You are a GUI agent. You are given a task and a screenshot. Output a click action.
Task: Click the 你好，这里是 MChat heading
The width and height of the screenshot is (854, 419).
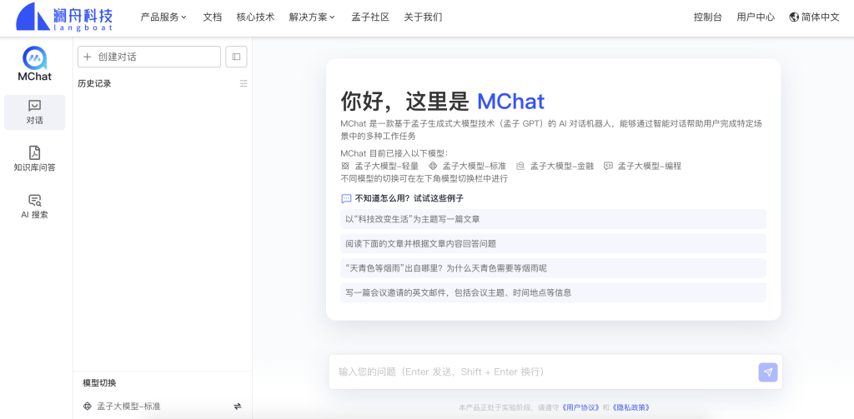point(443,102)
